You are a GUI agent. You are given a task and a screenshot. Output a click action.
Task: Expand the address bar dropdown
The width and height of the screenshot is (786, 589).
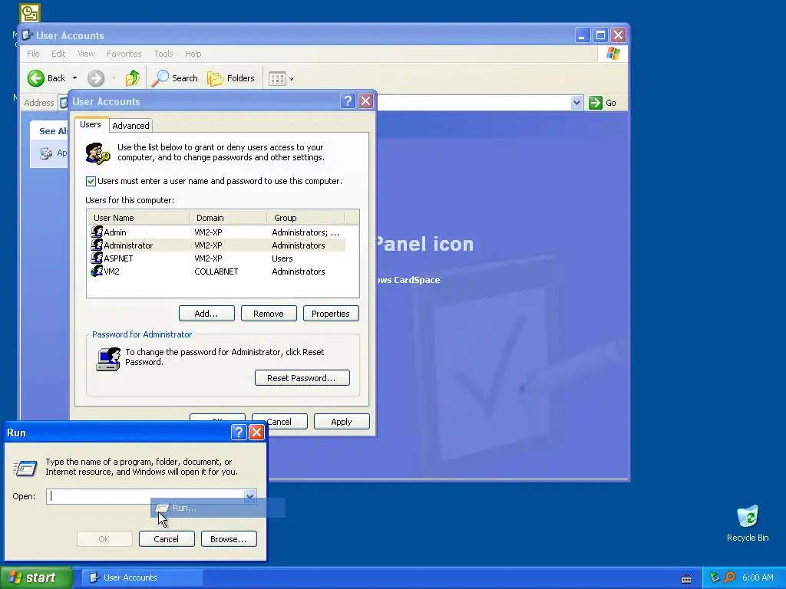[576, 103]
